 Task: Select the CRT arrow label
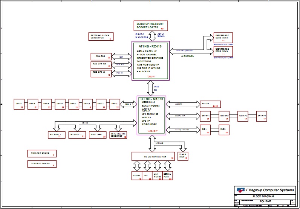(121, 57)
